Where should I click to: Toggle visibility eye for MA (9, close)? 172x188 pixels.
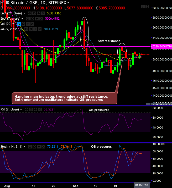pos(26,29)
